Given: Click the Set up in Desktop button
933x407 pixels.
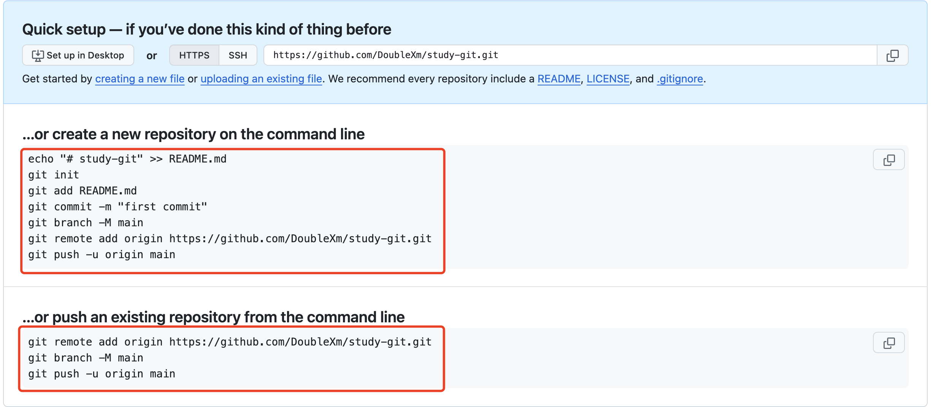Looking at the screenshot, I should (78, 55).
